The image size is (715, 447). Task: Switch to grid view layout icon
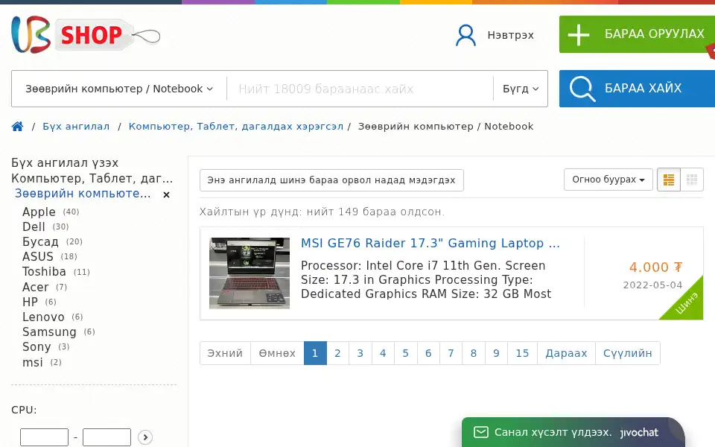point(692,180)
